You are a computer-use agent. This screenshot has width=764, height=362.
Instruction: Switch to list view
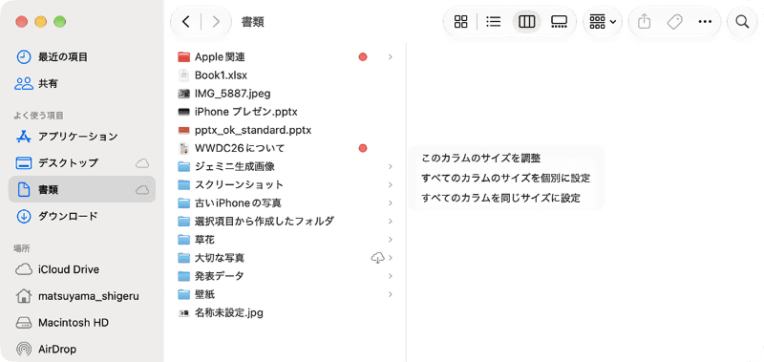(x=494, y=22)
